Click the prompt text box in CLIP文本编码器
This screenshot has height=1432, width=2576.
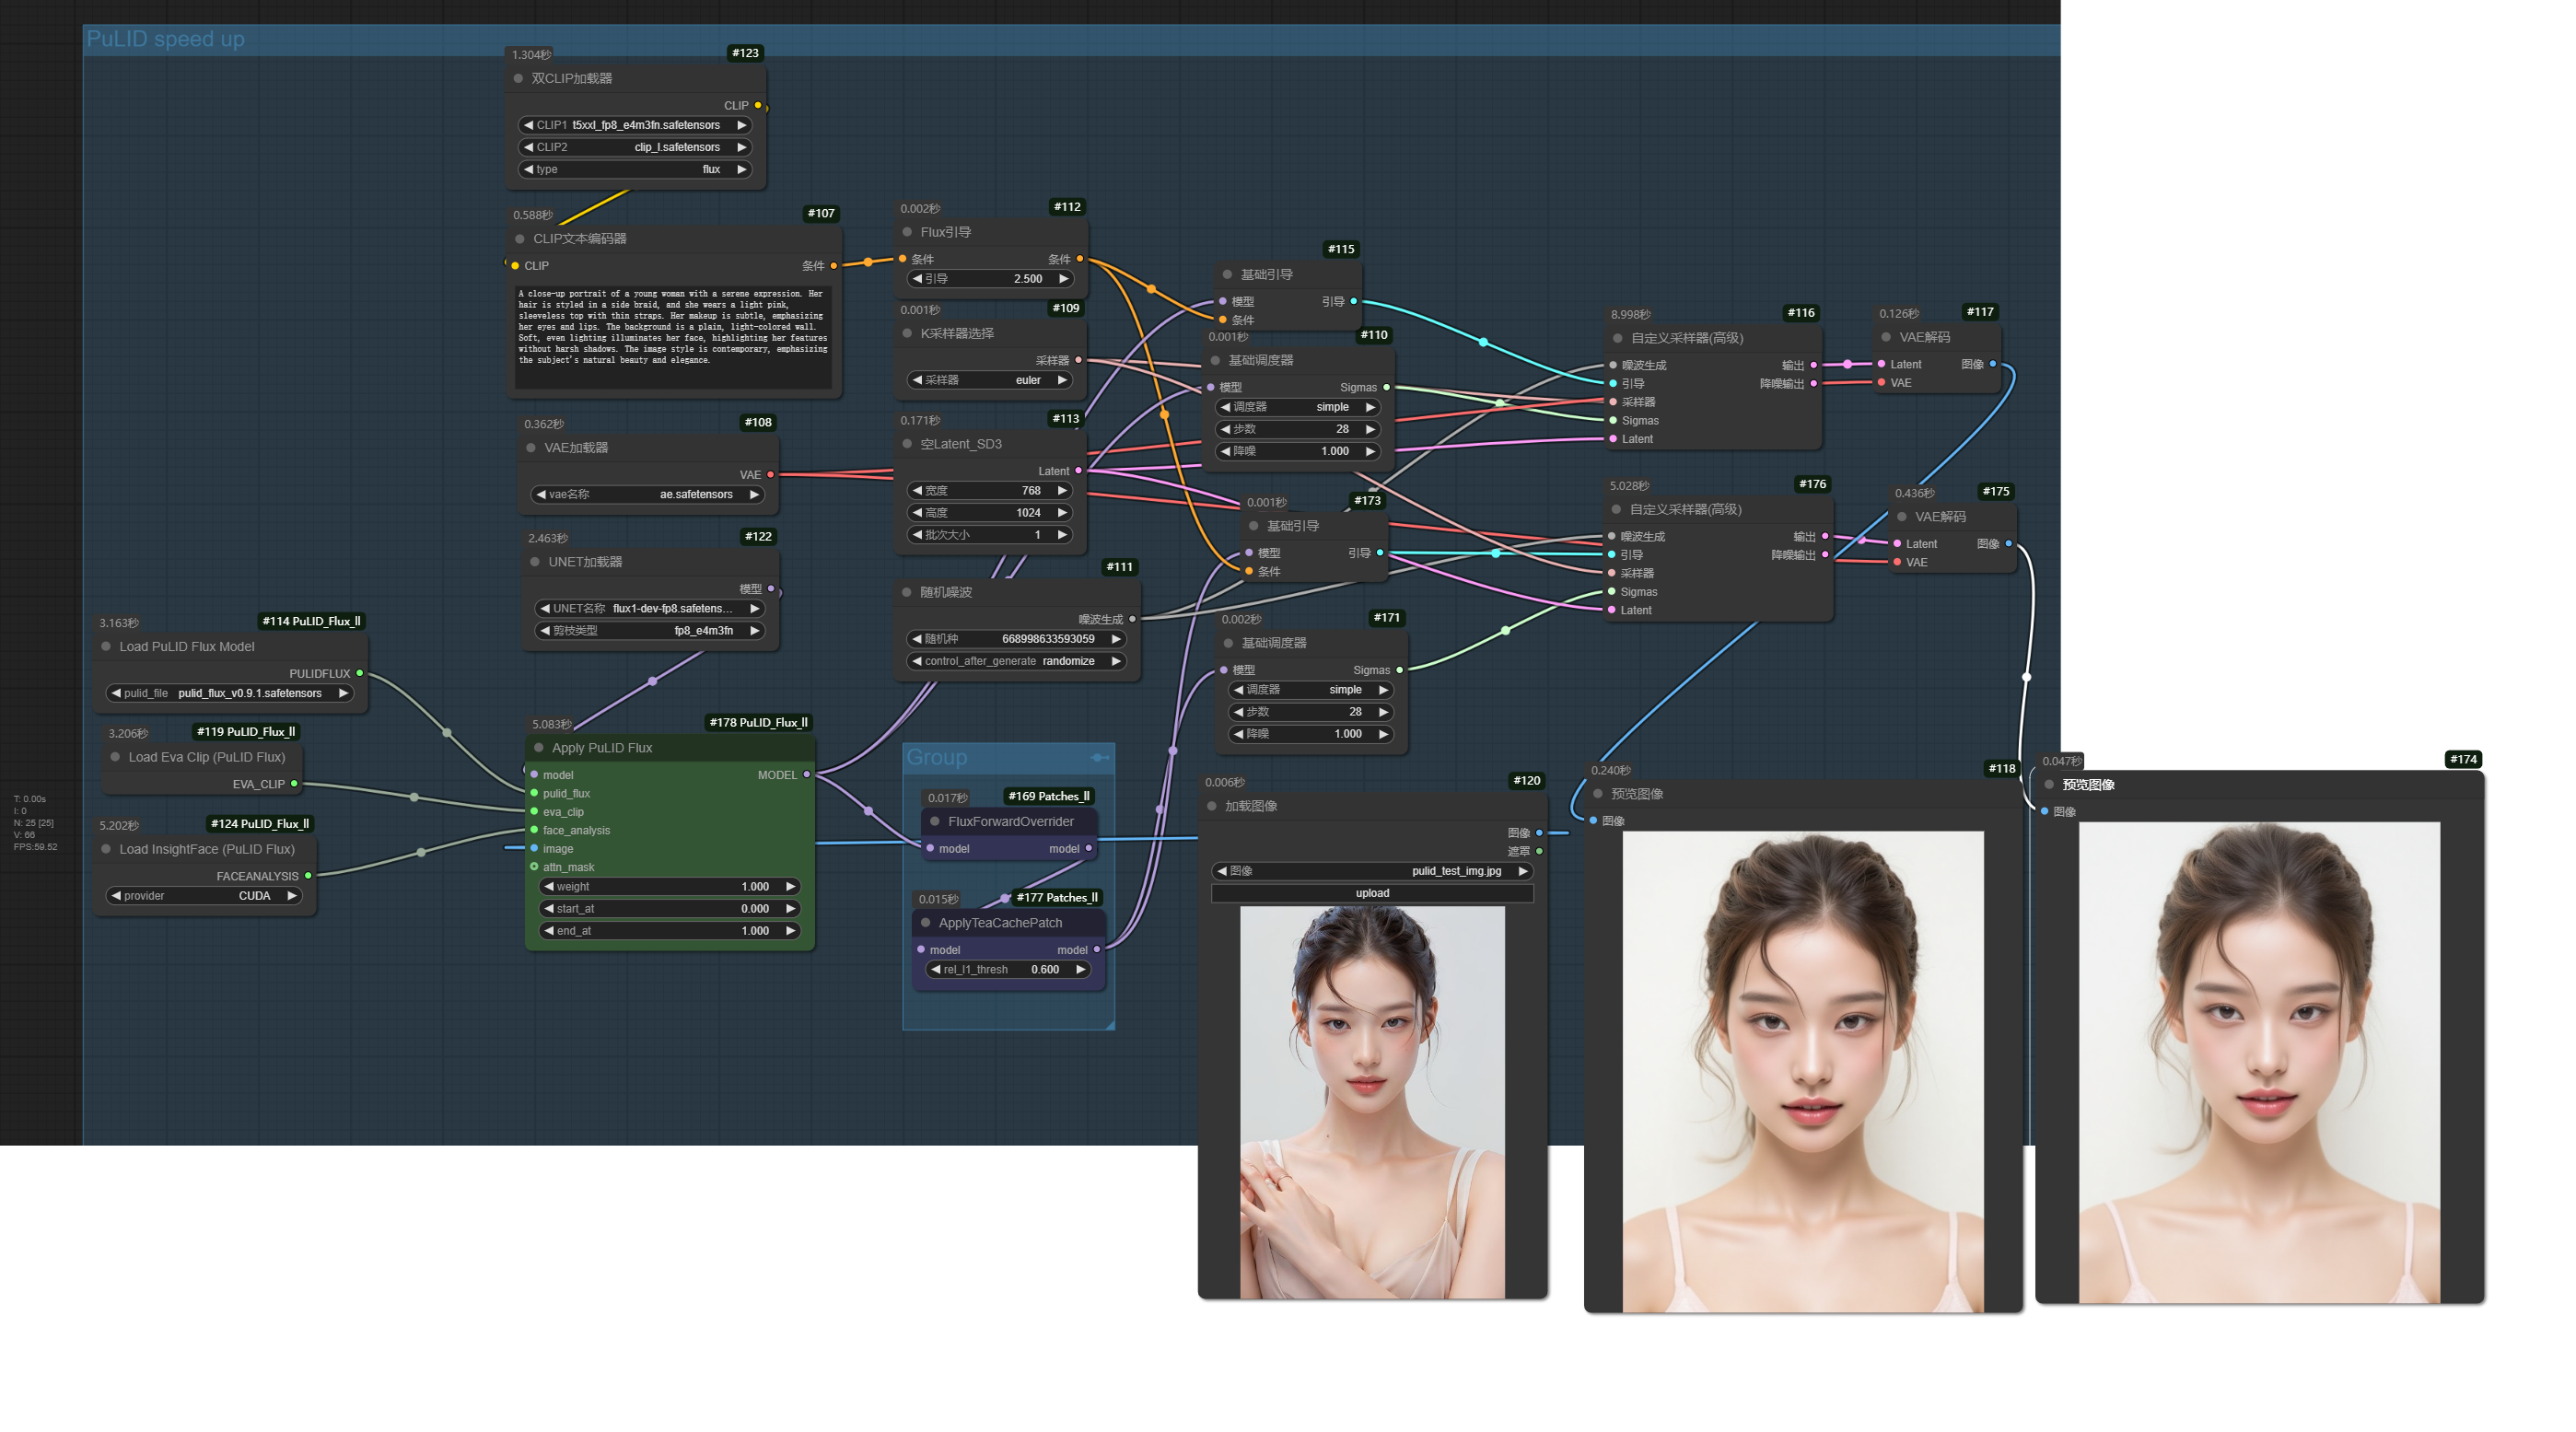pyautogui.click(x=672, y=337)
